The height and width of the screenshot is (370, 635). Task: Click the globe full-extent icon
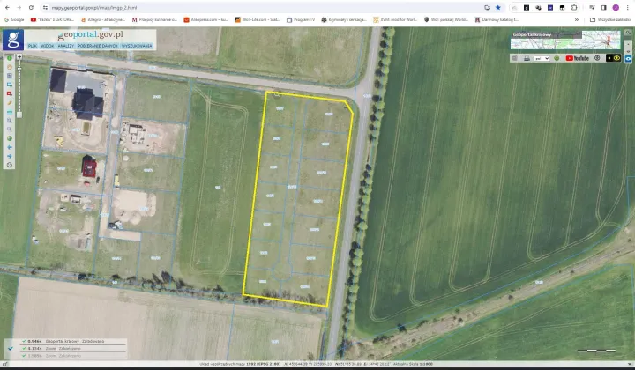[10, 138]
